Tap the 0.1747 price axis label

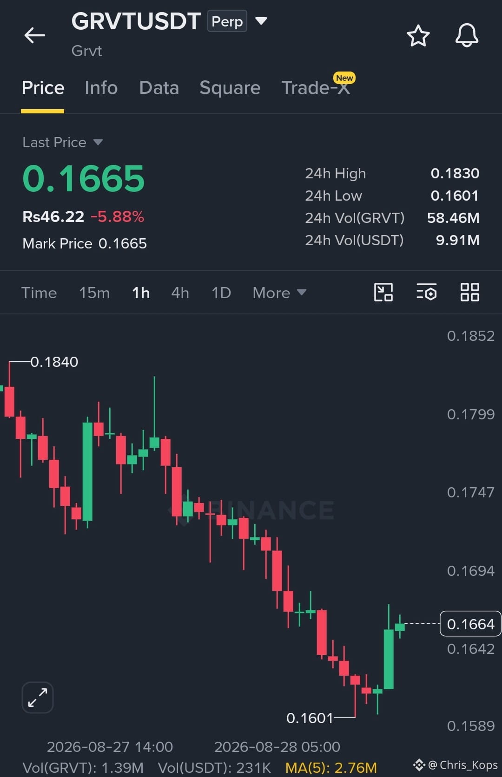[x=470, y=492]
